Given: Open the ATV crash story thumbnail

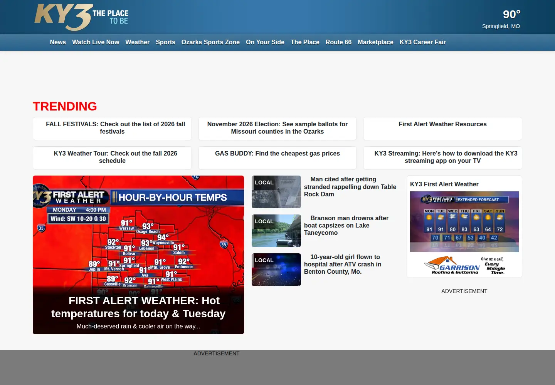Looking at the screenshot, I should click(x=276, y=269).
